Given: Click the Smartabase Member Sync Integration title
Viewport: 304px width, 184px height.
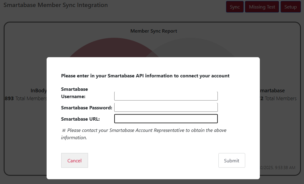Looking at the screenshot, I should (56, 5).
